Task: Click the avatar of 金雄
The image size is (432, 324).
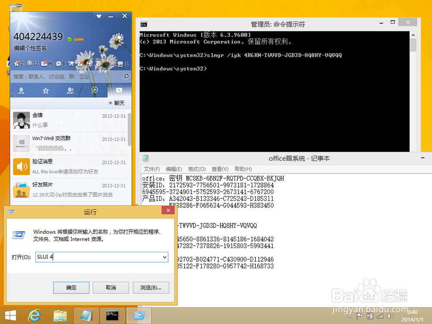Action: 22,121
